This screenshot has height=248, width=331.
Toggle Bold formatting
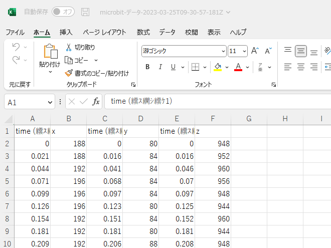147,67
